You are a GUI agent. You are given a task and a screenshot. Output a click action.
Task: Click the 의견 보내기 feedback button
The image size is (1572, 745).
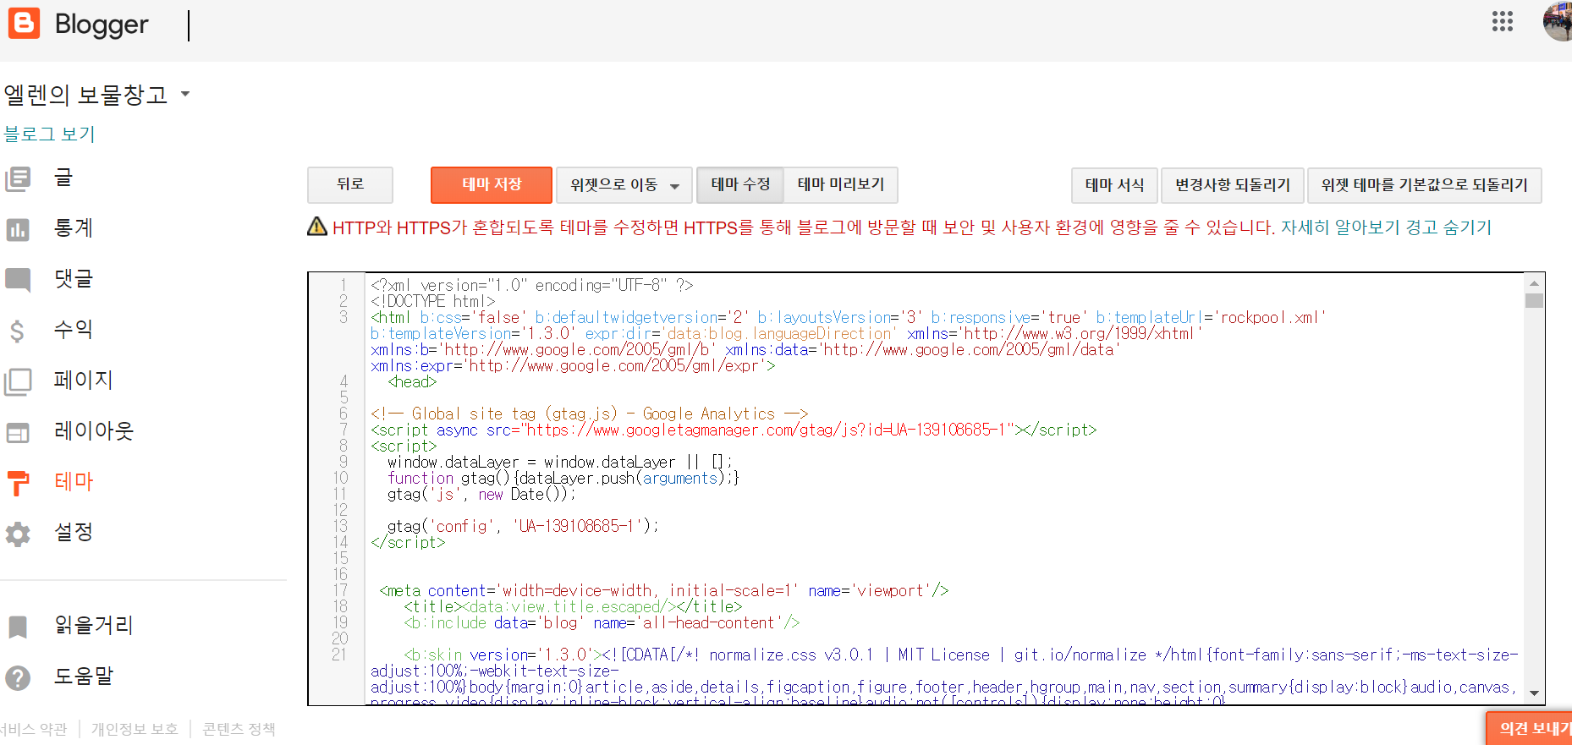[1530, 728]
